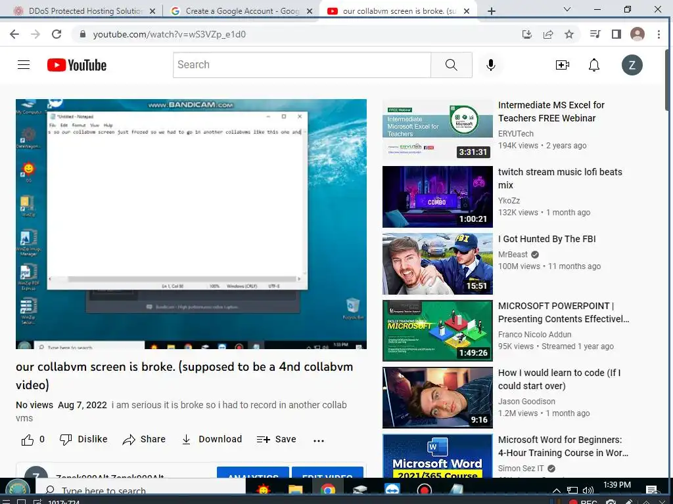
Task: Click the address bar URL
Action: pyautogui.click(x=169, y=34)
